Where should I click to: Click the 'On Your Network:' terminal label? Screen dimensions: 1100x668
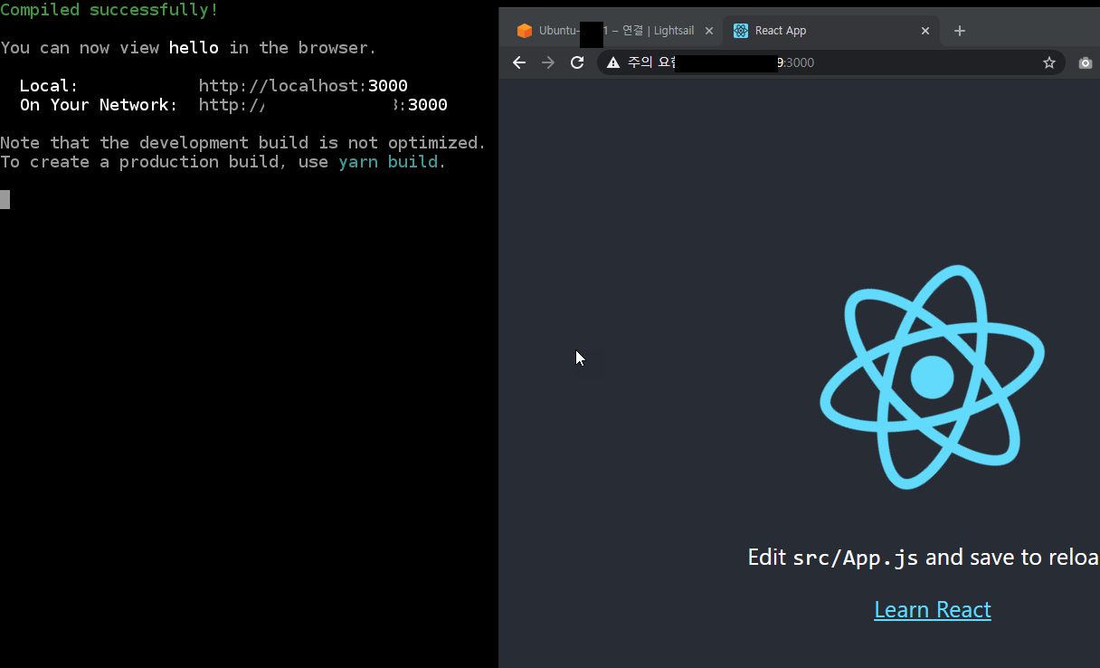(99, 105)
